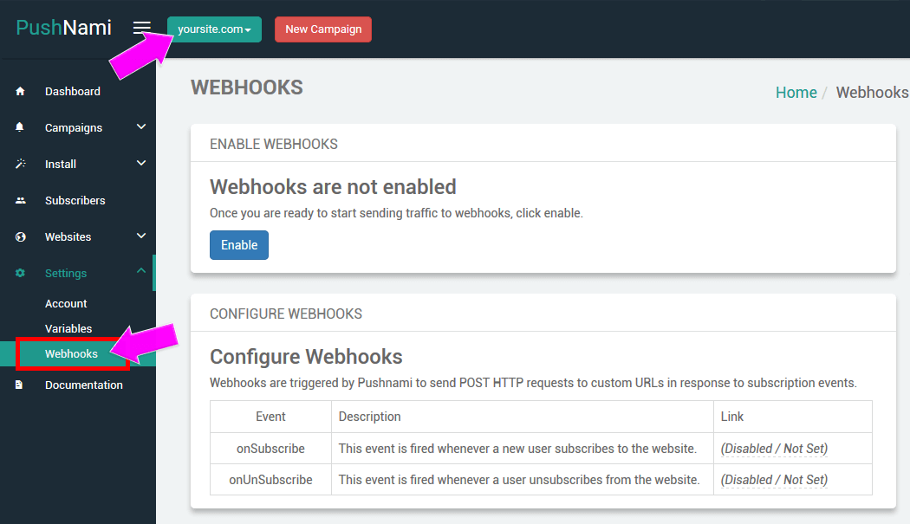Edit the onSubscribe webhook link
910x524 pixels.
tap(774, 449)
